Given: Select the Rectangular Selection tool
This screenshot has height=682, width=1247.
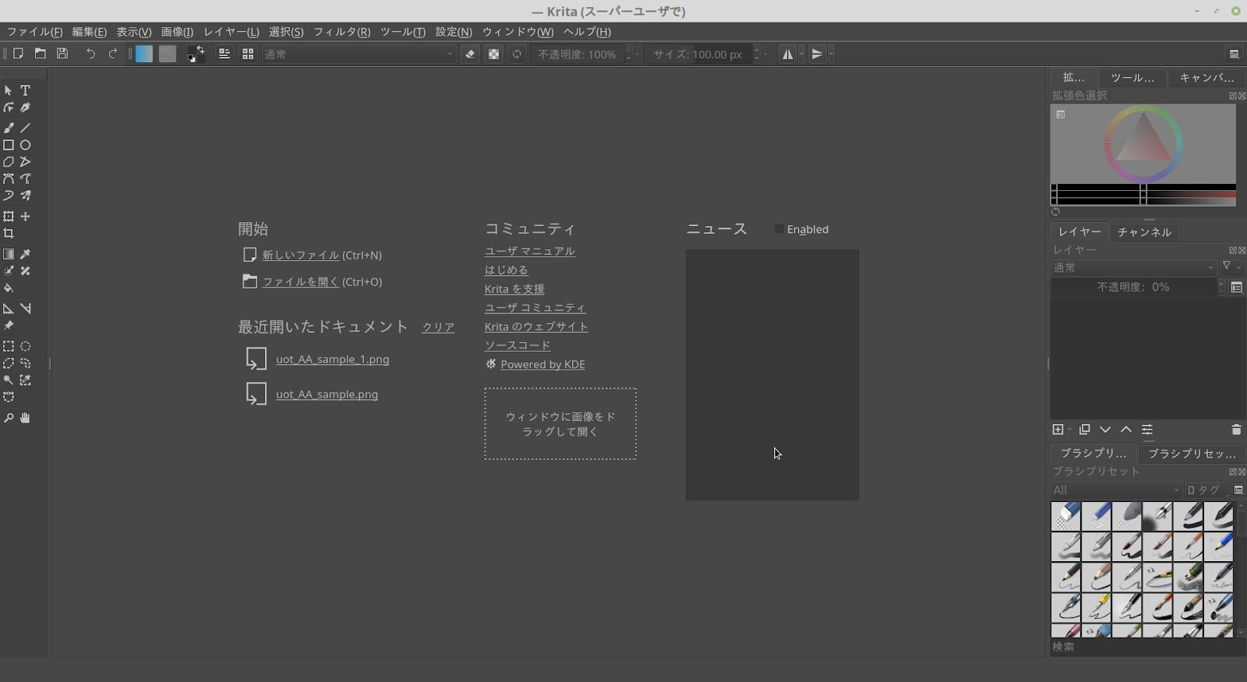Looking at the screenshot, I should (x=9, y=346).
